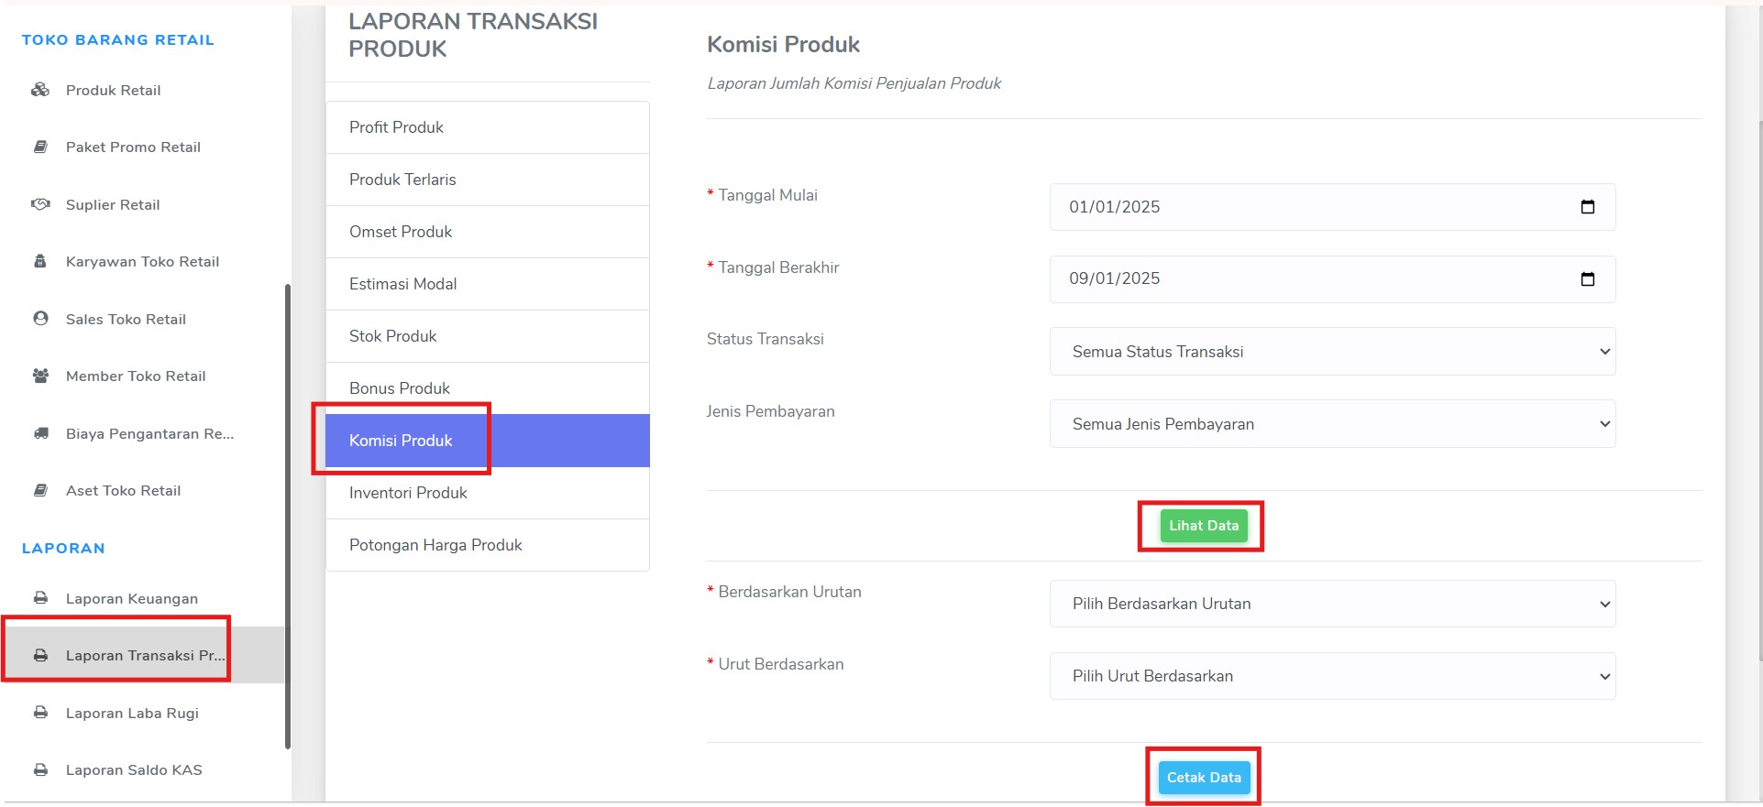Open the Berdasarkan Urutan dropdown
Viewport: 1763px width, 807px height.
point(1332,604)
